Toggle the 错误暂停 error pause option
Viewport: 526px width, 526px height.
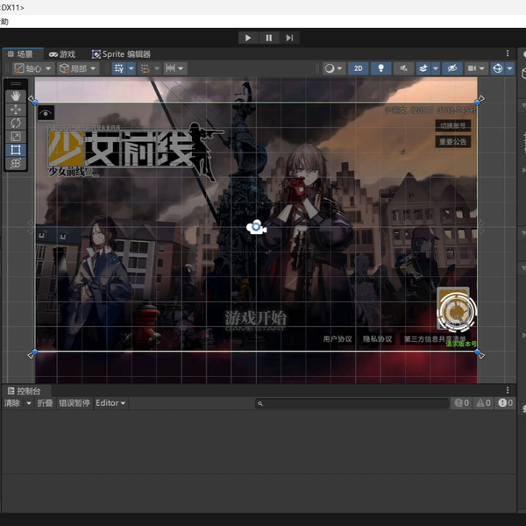(x=75, y=403)
